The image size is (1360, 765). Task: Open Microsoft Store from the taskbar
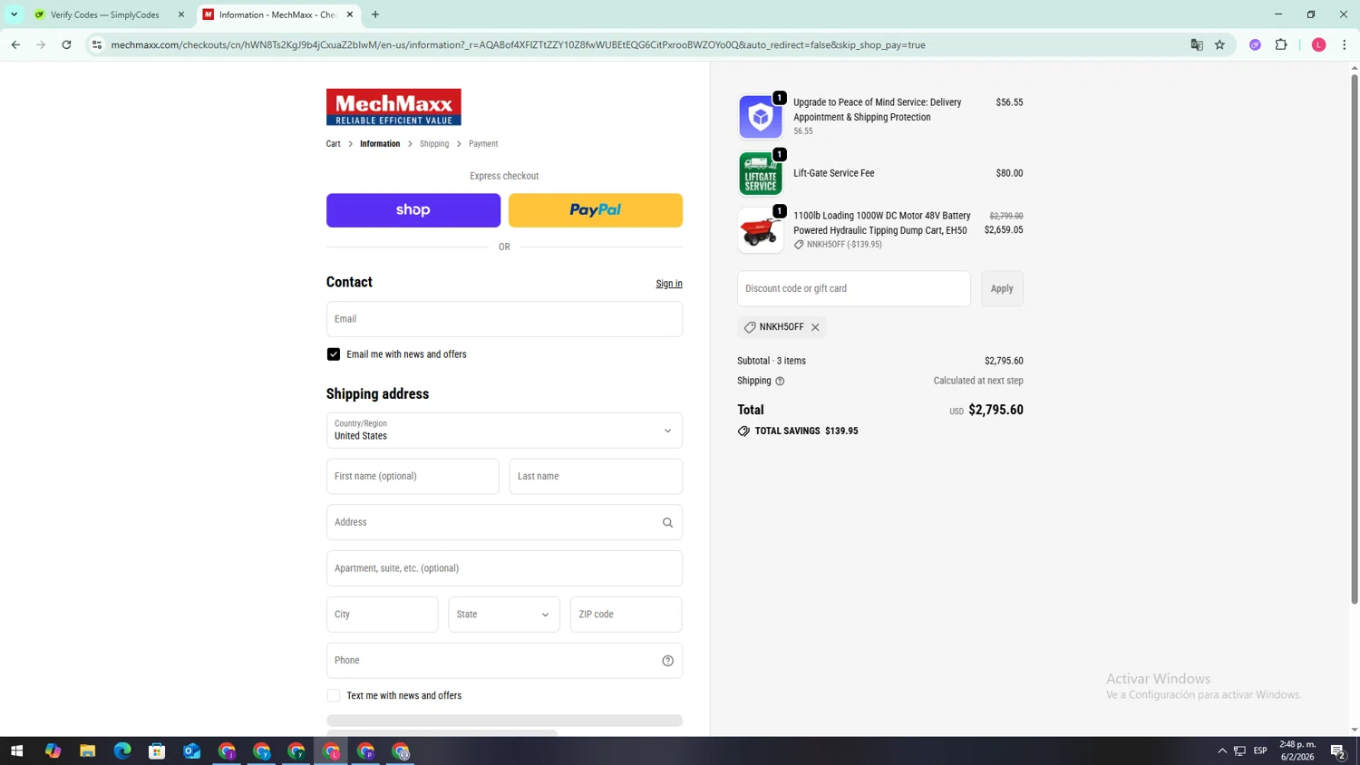(x=157, y=750)
